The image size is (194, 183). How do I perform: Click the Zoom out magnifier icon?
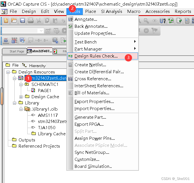click(x=146, y=21)
